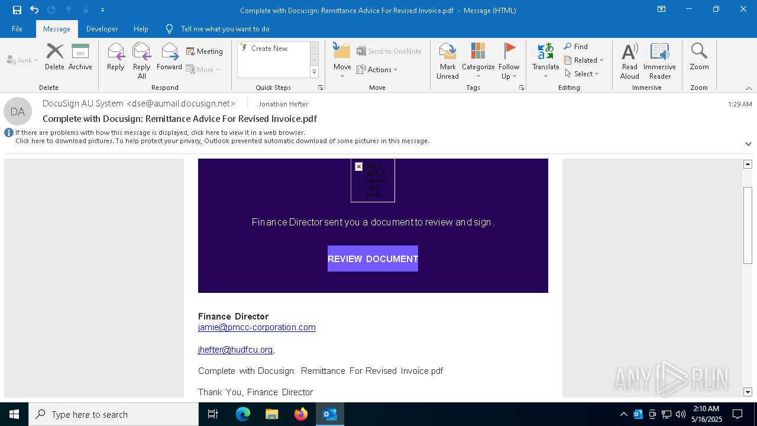Open the Zoom dialog

[699, 57]
